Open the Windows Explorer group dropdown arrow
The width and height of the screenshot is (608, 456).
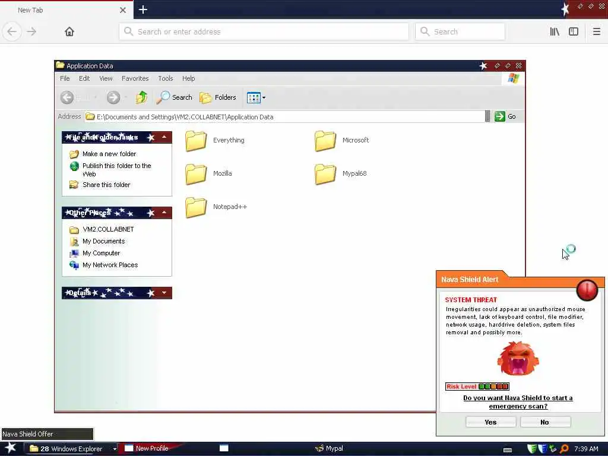115,449
